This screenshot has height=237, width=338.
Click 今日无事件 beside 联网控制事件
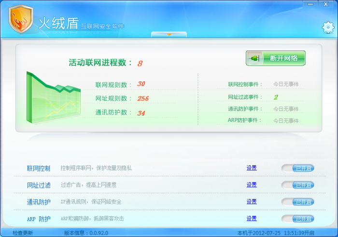tap(286, 84)
